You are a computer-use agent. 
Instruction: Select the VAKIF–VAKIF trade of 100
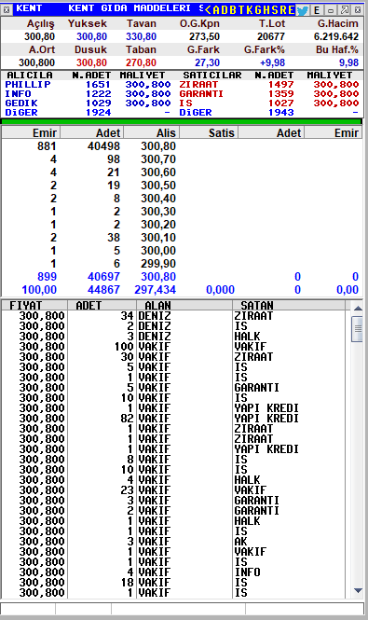coord(174,347)
